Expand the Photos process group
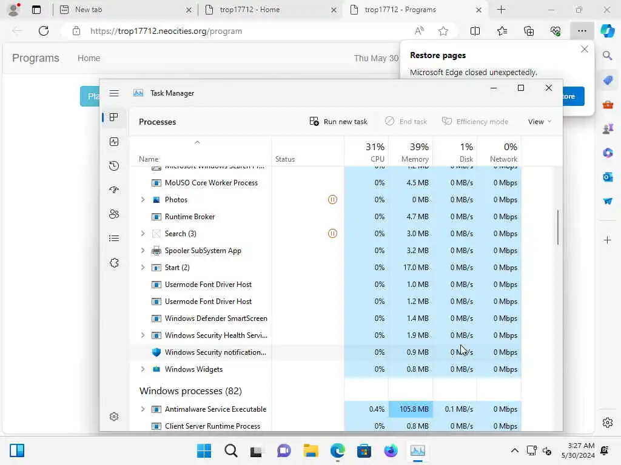This screenshot has height=465, width=621. tap(143, 200)
